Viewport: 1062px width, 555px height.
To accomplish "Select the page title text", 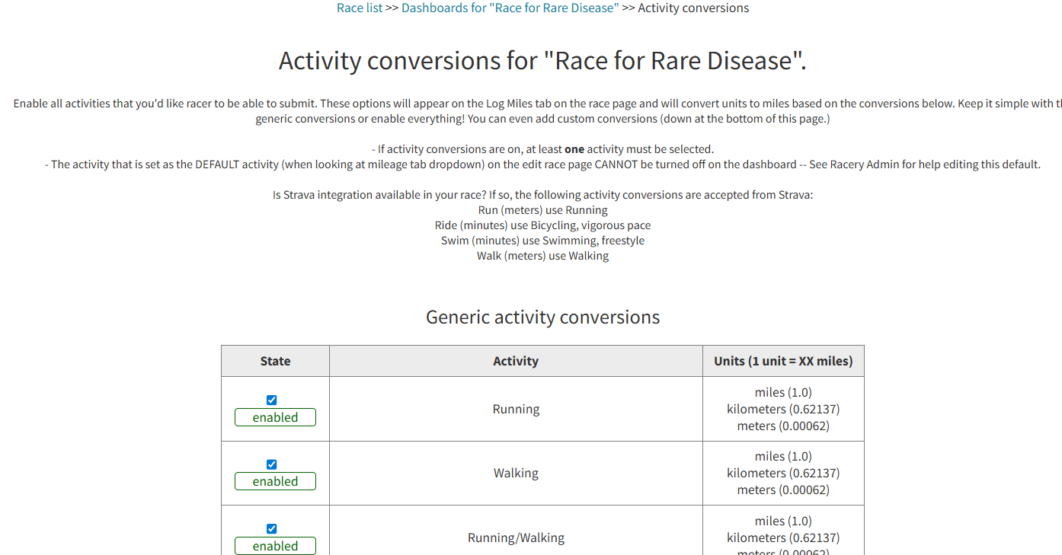I will [542, 60].
